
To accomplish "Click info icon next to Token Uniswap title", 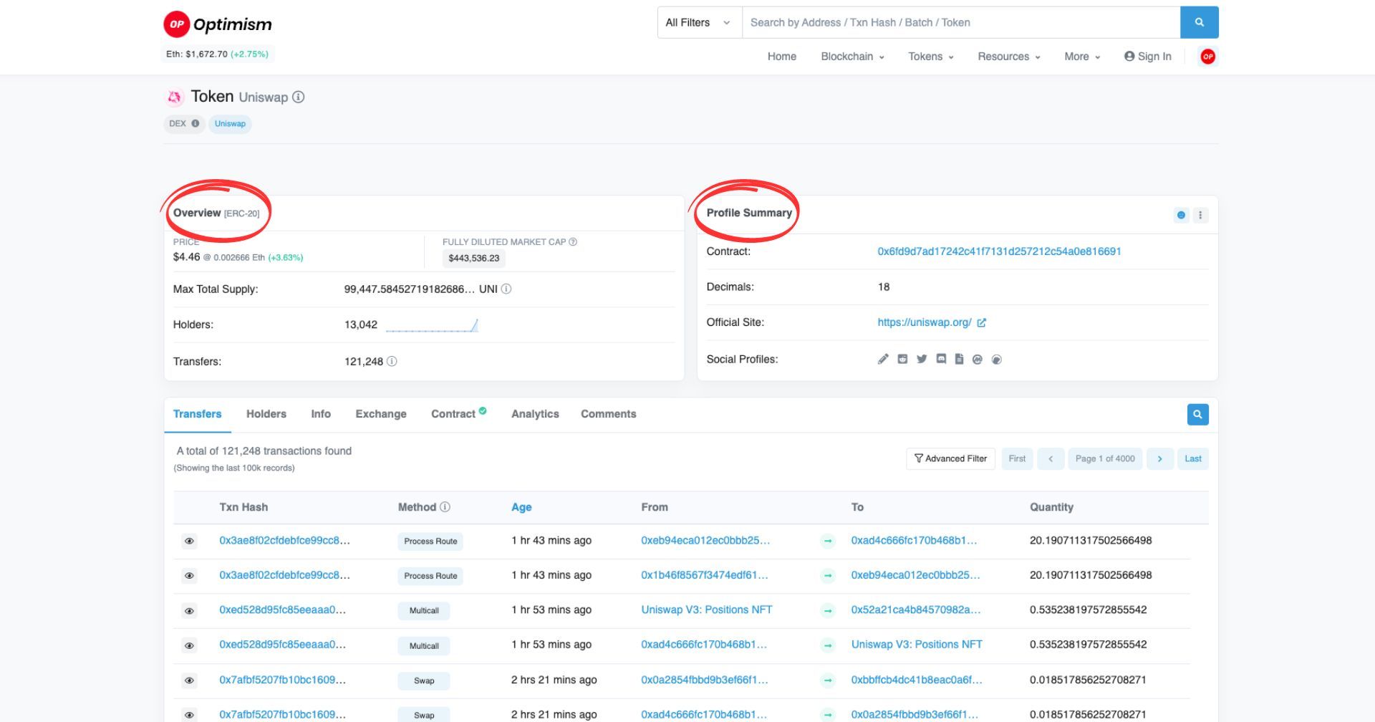I will pyautogui.click(x=299, y=97).
